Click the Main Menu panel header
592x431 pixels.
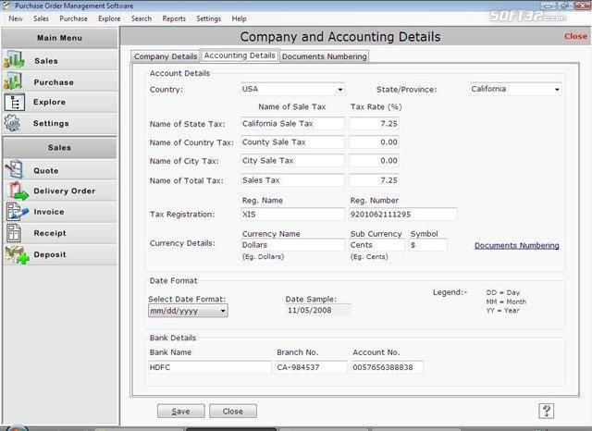59,38
